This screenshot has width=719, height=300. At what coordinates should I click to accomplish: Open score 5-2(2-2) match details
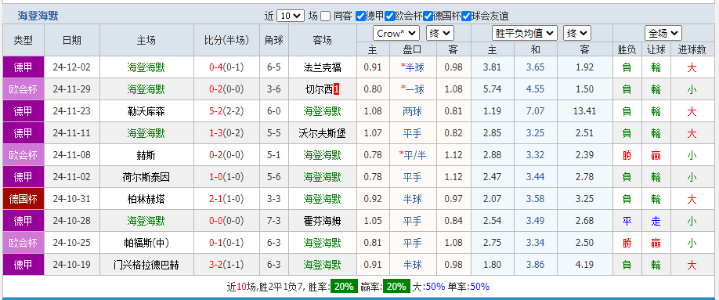(226, 111)
